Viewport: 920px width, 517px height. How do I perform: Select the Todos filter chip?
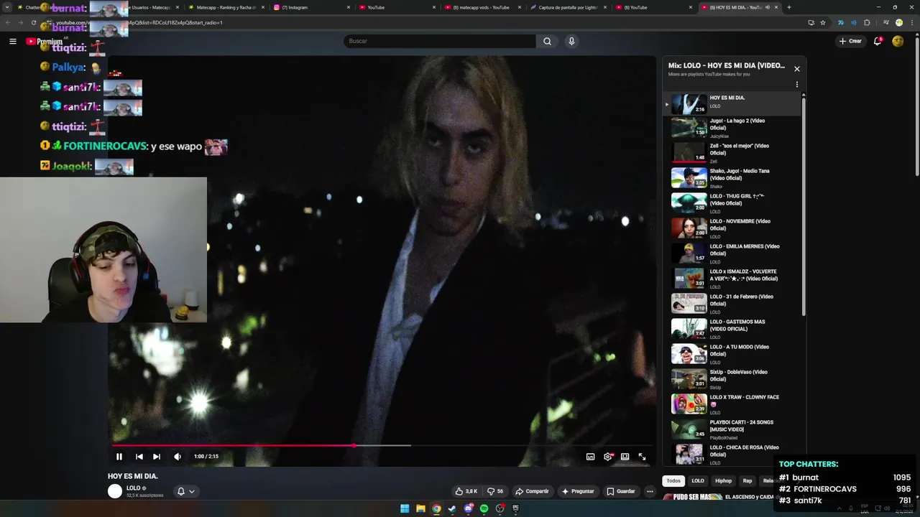(673, 481)
